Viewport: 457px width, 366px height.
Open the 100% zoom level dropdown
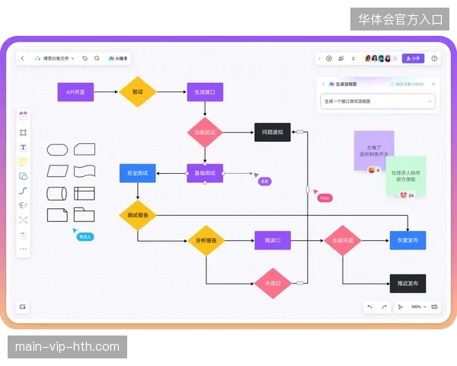418,307
